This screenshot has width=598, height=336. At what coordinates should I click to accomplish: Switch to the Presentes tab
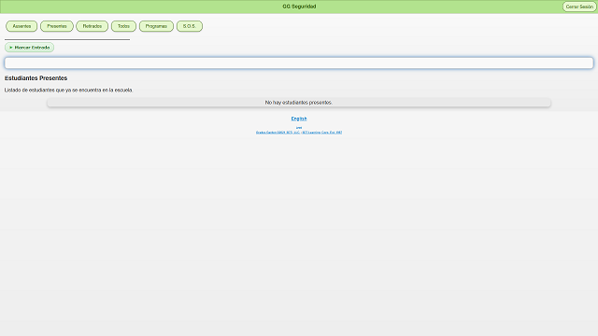coord(57,26)
